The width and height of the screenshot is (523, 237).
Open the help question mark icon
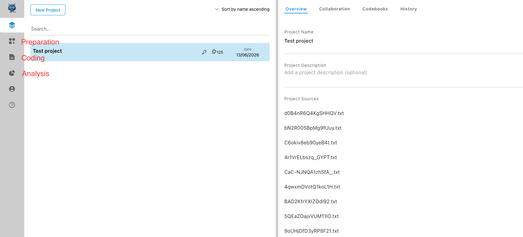click(x=12, y=105)
